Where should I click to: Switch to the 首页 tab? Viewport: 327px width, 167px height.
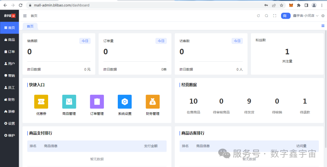pos(30,26)
